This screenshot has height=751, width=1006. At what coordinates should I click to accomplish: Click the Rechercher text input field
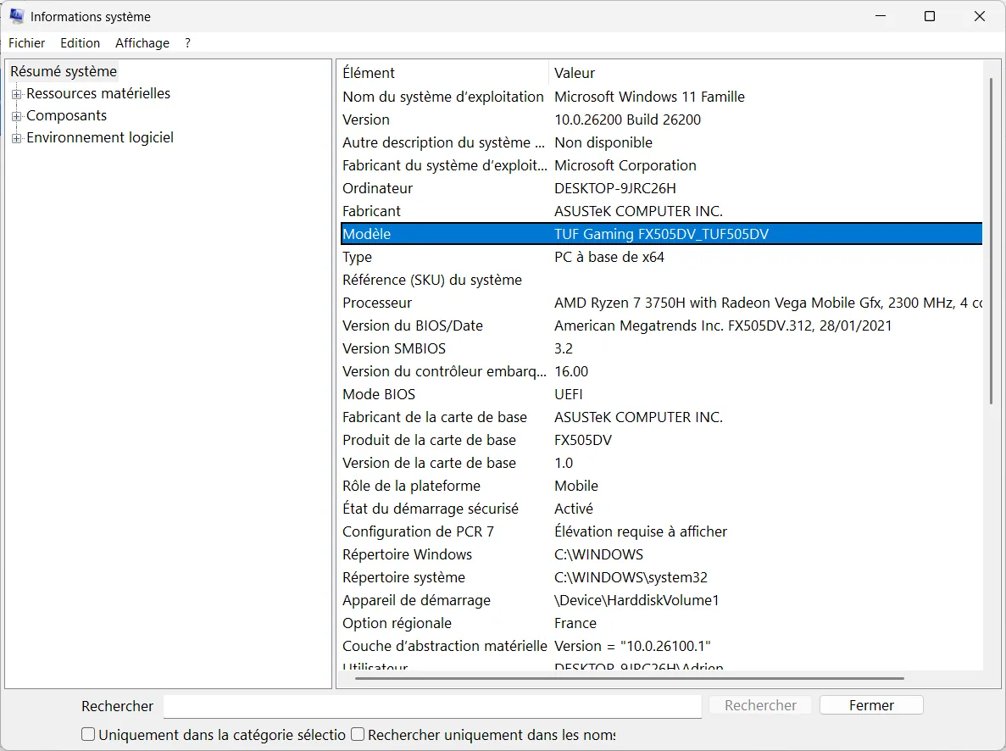pyautogui.click(x=432, y=706)
